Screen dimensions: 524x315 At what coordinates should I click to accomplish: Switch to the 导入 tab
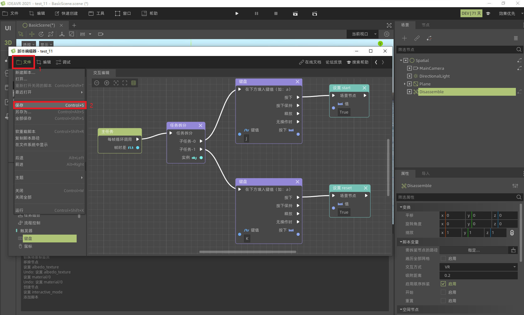[425, 174]
